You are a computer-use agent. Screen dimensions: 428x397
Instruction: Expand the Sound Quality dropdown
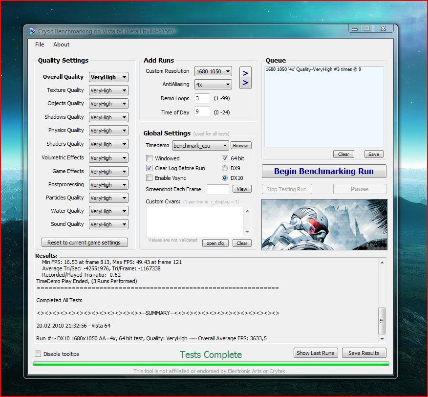click(x=108, y=224)
